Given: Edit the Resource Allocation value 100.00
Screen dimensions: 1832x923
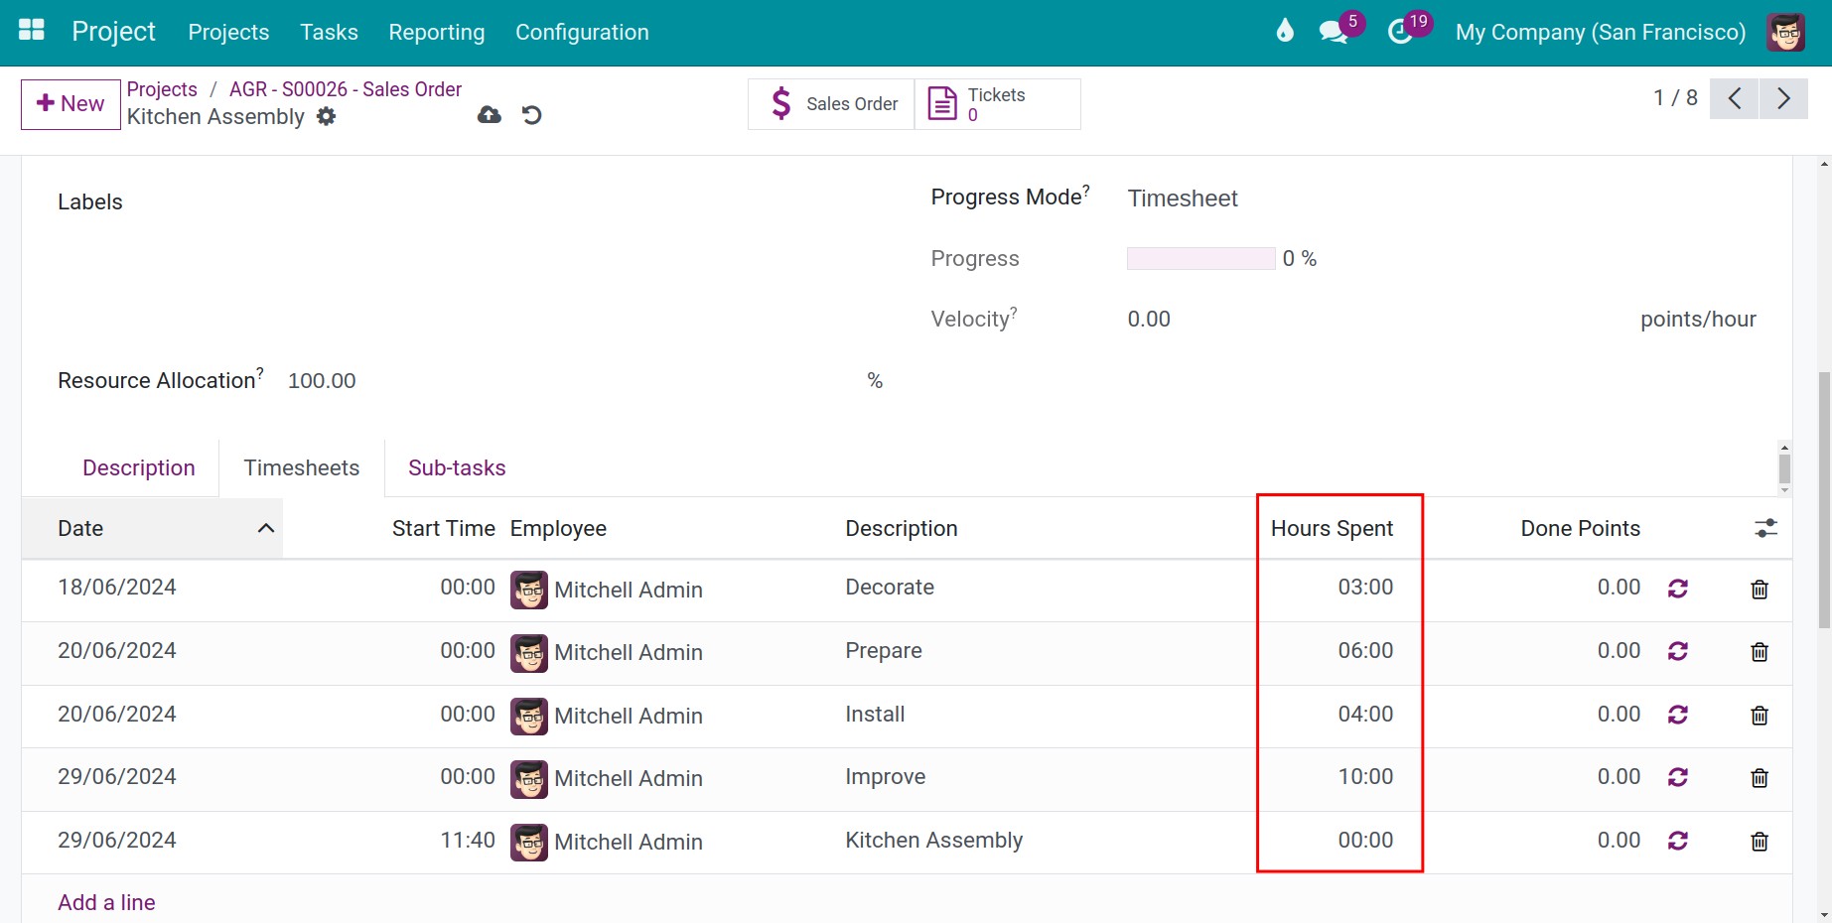Looking at the screenshot, I should click(322, 380).
